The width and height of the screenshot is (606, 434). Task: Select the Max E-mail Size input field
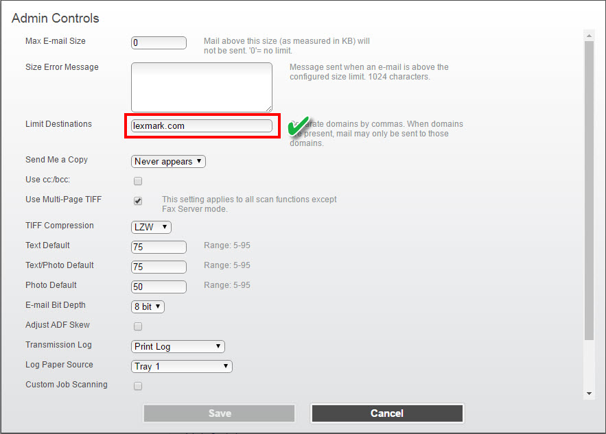point(159,42)
